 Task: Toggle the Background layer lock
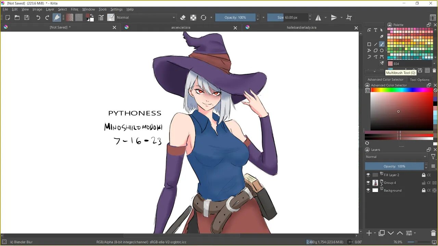point(424,191)
